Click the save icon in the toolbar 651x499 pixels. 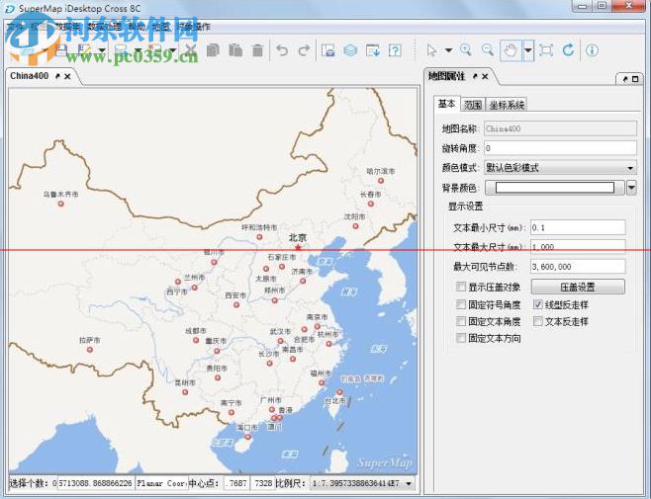click(x=61, y=50)
